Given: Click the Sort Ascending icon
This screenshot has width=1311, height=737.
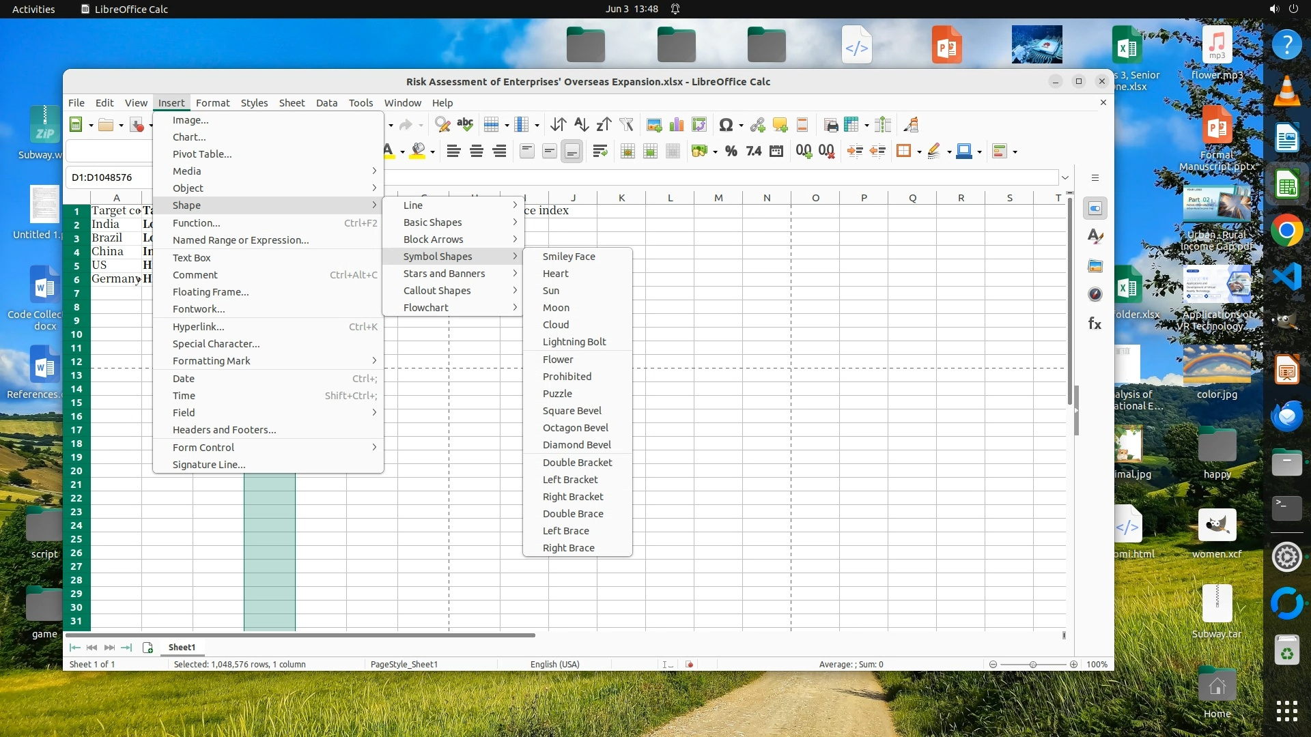Looking at the screenshot, I should point(581,125).
